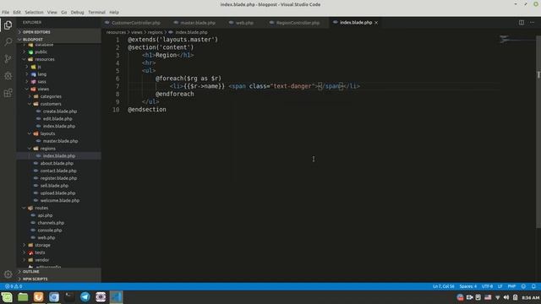Viewport: 541px width, 304px height.
Task: Open the Chromium taskbar icon
Action: click(x=54, y=296)
